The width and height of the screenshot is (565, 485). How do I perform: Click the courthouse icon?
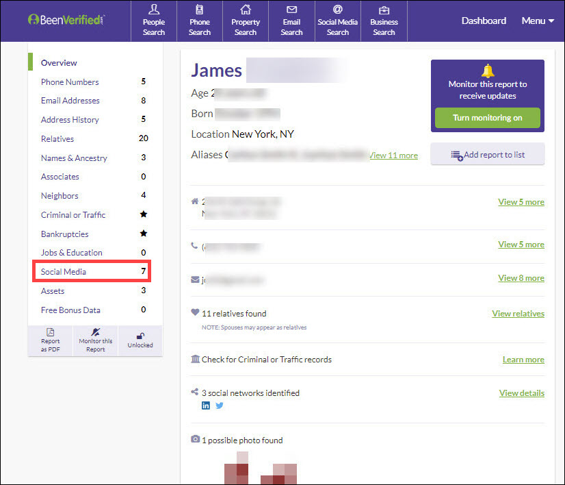196,359
